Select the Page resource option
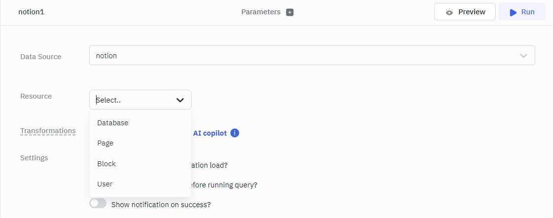Screen dimensions: 553x218 coord(105,143)
